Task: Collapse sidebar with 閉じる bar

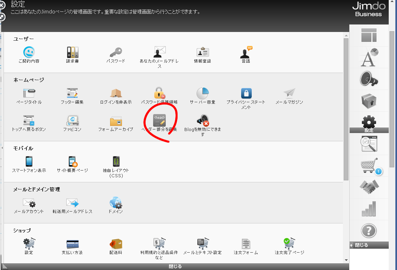Action: click(369, 245)
